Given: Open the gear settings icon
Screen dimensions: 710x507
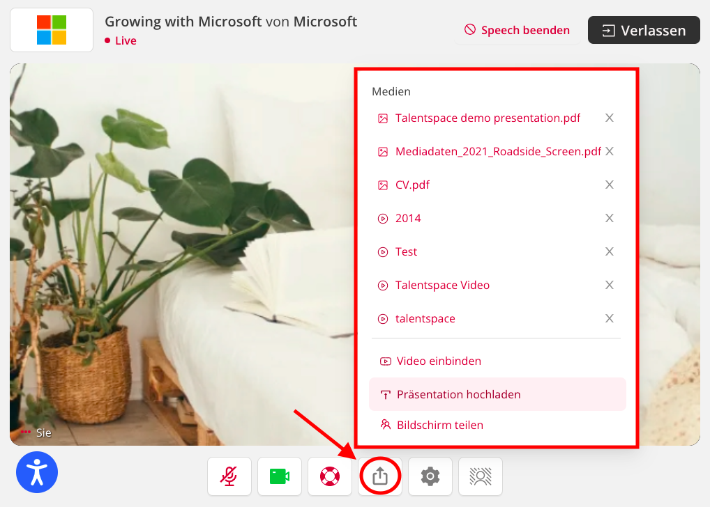Looking at the screenshot, I should [x=430, y=476].
